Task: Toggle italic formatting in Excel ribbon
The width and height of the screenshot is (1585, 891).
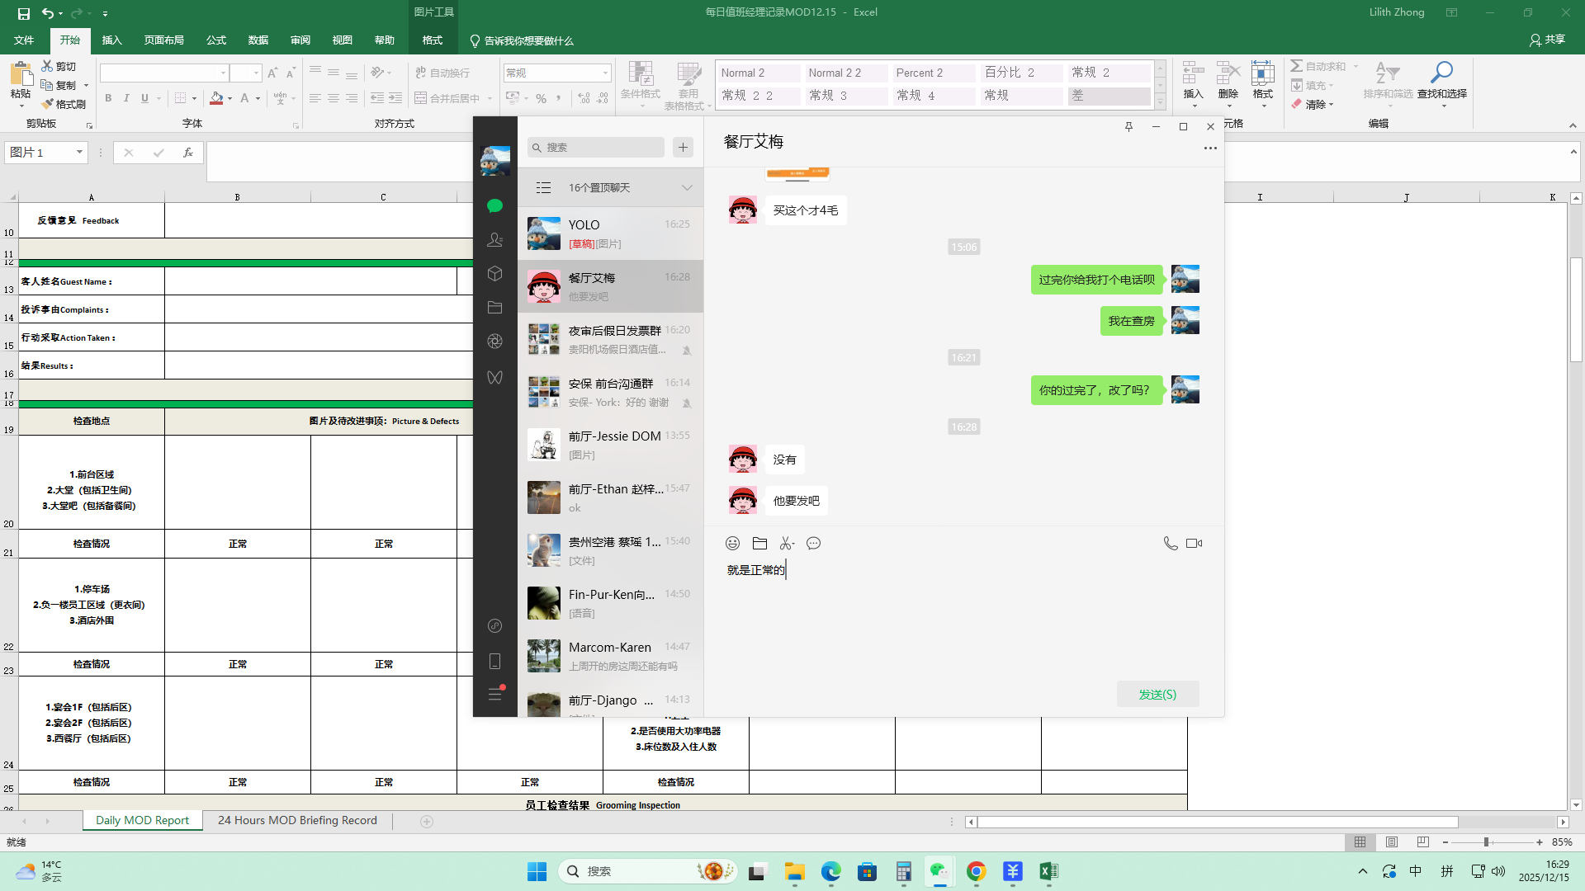Action: point(126,98)
